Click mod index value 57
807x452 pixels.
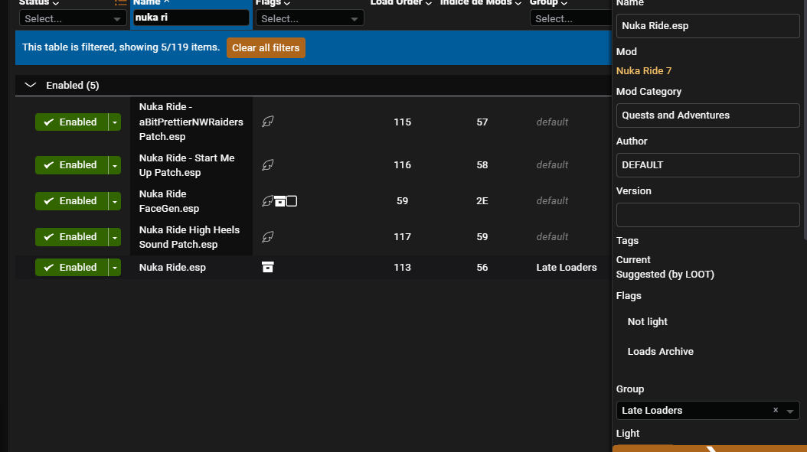pos(482,122)
